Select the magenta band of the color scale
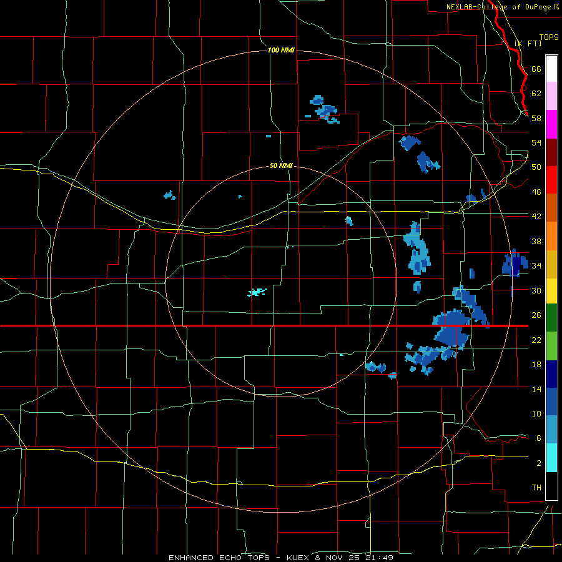 551,124
